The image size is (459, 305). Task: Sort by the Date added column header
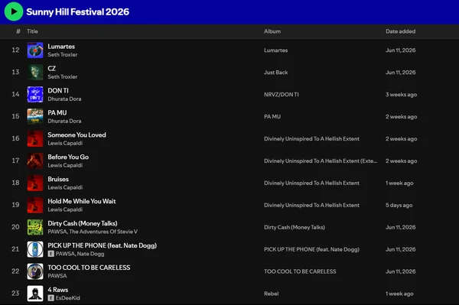click(400, 31)
